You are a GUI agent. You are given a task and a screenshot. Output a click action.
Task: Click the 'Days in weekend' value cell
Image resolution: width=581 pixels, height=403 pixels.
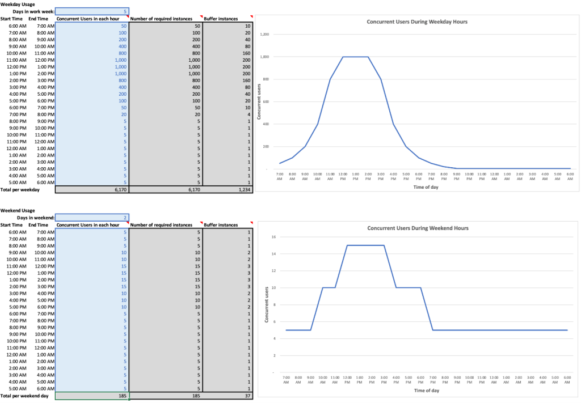92,218
